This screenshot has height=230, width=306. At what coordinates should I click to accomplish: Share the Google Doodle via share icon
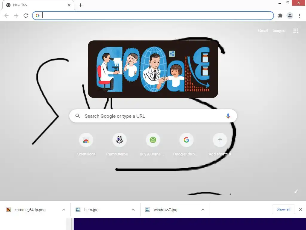click(172, 54)
